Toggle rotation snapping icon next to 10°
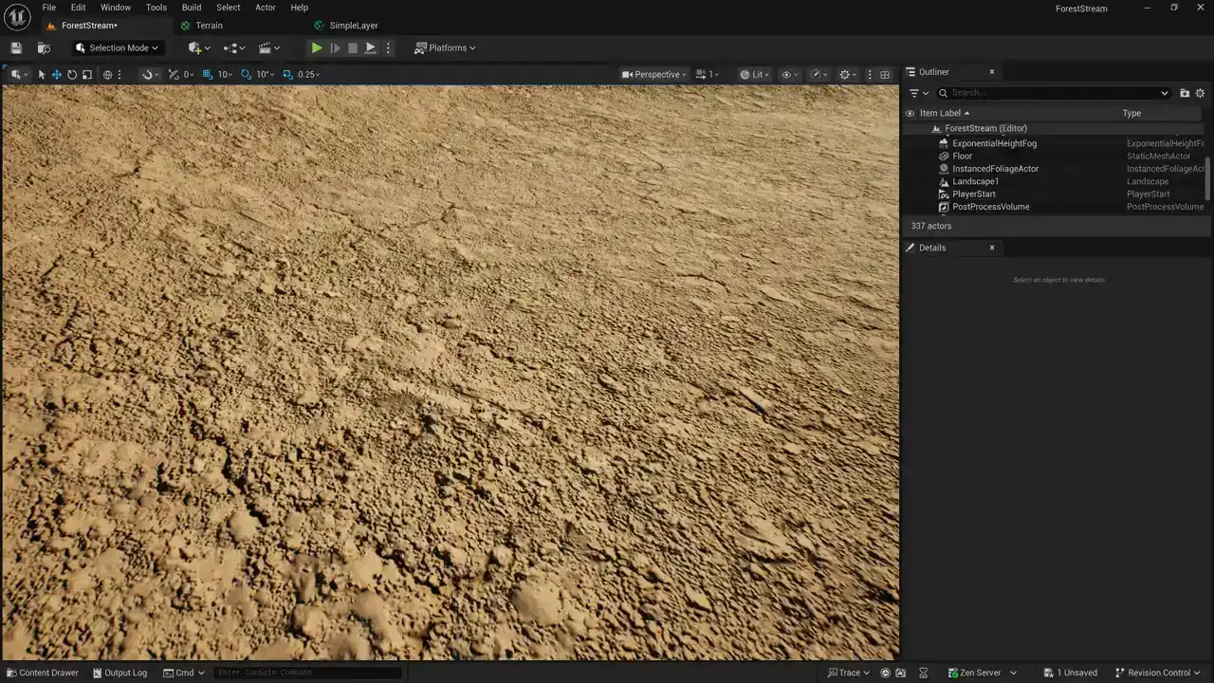 (246, 74)
